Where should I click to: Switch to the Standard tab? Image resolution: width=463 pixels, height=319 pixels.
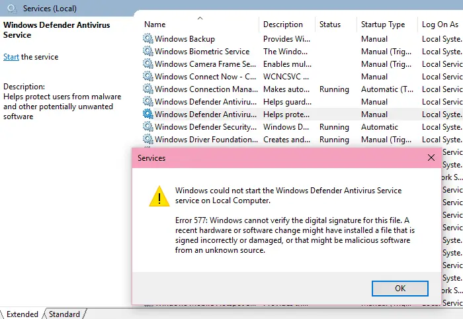[64, 314]
